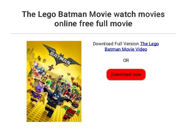This screenshot has height=140, width=187.
Task: Click the page title heading text
Action: (x=93, y=19)
